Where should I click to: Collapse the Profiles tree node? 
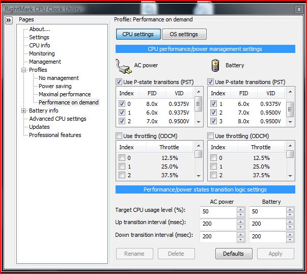click(x=24, y=70)
